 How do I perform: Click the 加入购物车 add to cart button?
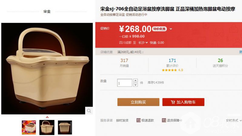coord(183,102)
